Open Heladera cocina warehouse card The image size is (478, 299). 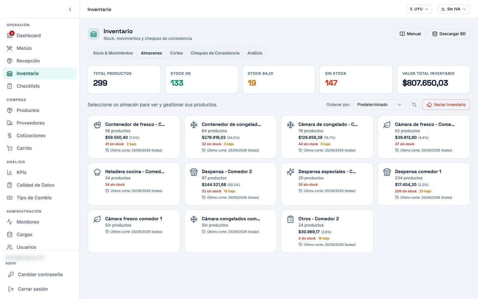coord(134,184)
